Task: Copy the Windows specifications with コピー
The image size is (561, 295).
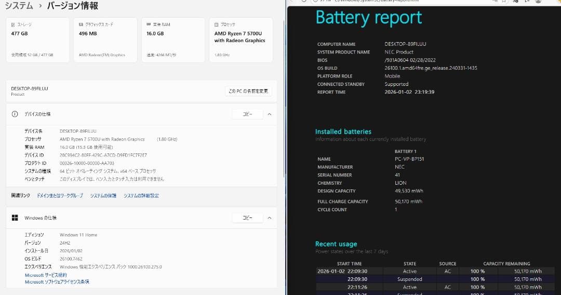Action: 247,217
